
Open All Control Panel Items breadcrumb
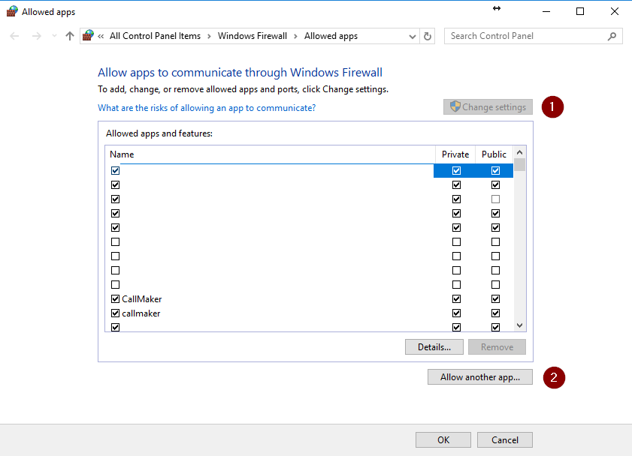click(x=155, y=36)
